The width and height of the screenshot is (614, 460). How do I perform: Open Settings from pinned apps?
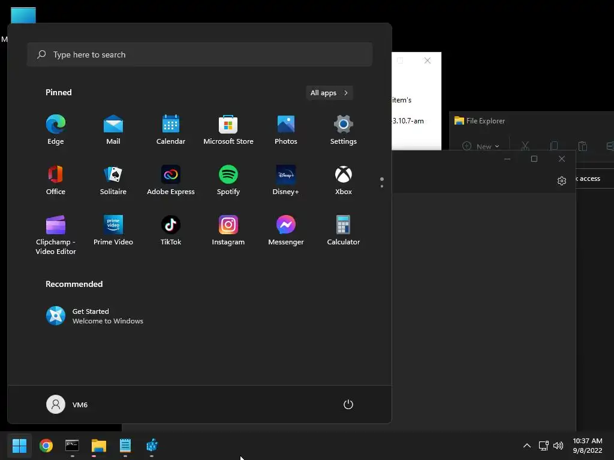coord(344,130)
